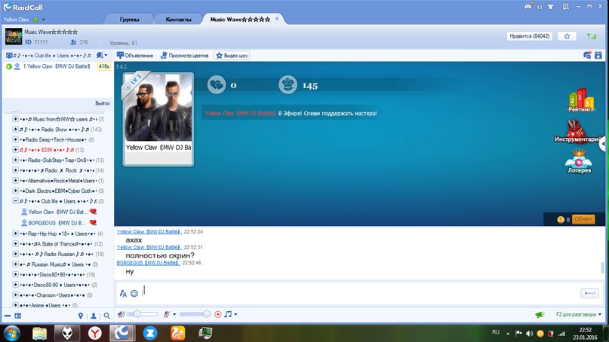Switch to the Контакты tab
The image size is (609, 342).
[178, 20]
